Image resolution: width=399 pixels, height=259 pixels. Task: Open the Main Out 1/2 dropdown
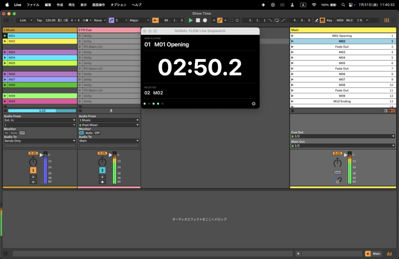click(x=343, y=146)
